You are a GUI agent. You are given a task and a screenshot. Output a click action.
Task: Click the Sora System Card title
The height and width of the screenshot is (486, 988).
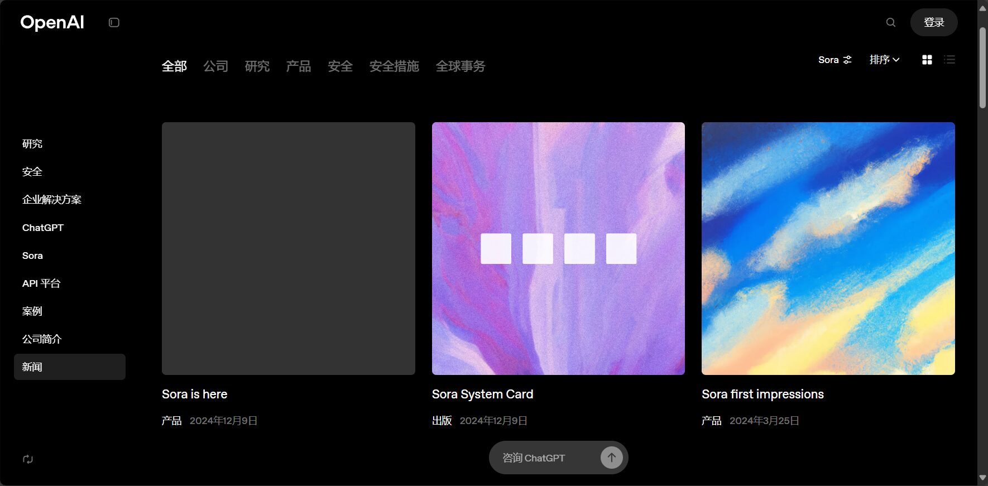pyautogui.click(x=483, y=394)
